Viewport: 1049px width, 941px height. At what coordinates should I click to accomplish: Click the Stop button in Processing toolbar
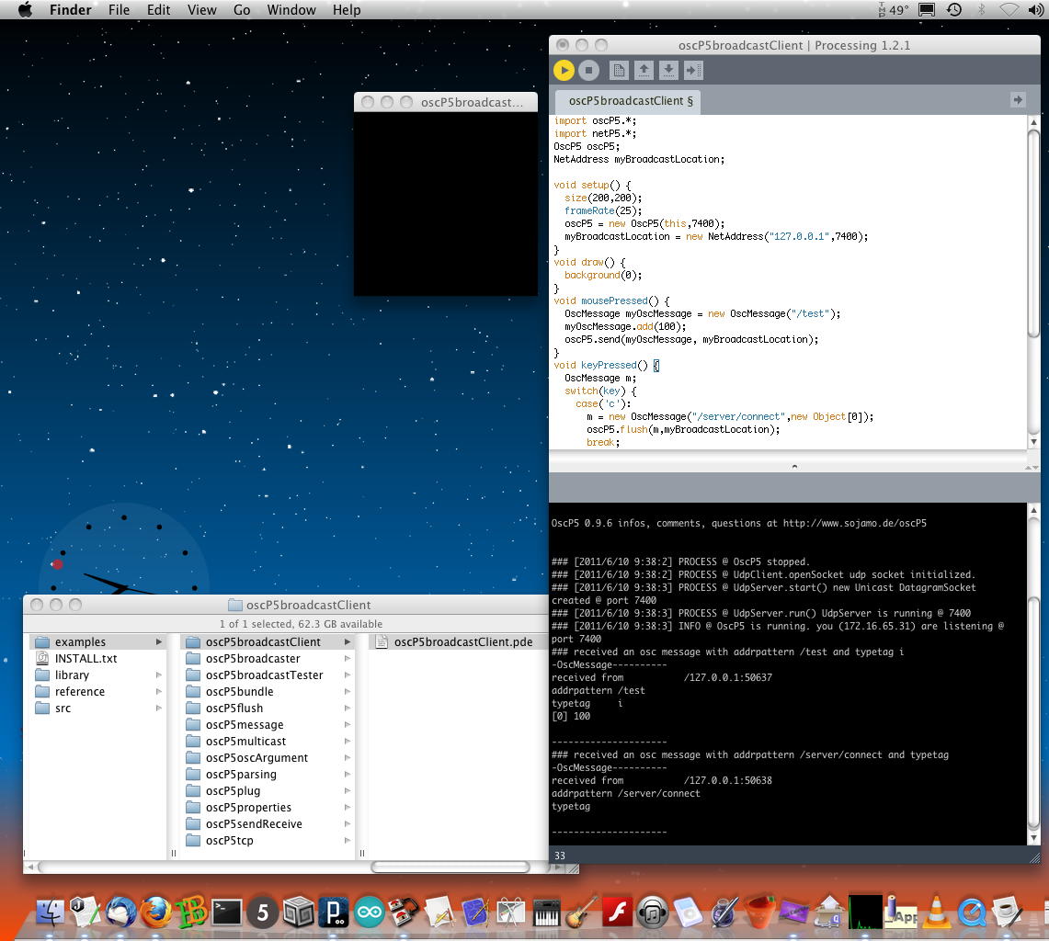tap(589, 70)
